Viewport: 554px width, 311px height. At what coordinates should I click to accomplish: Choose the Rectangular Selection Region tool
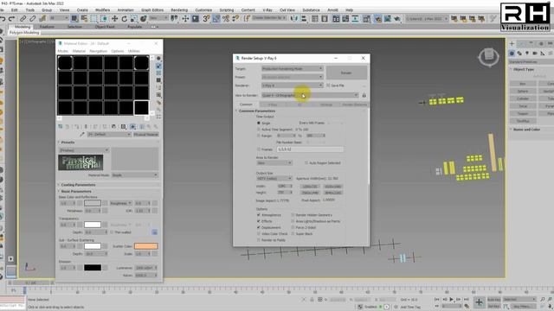tap(94, 19)
